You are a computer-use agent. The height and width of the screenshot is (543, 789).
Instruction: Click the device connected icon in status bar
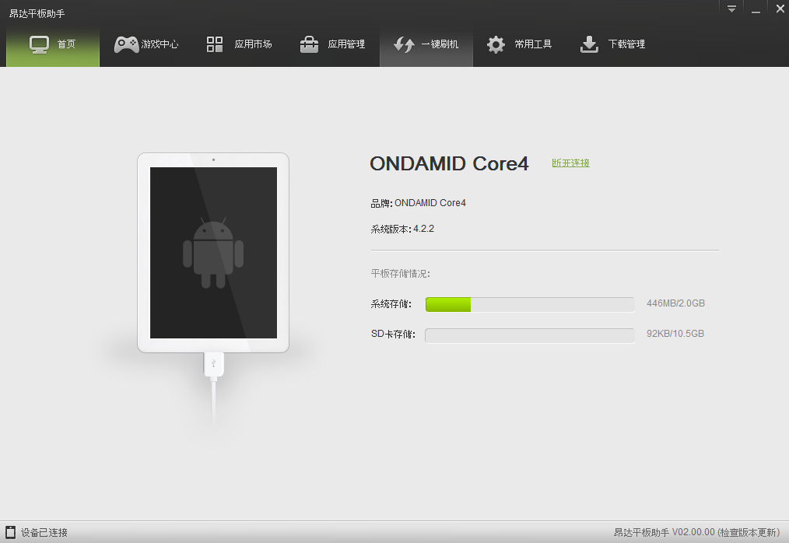pyautogui.click(x=11, y=532)
